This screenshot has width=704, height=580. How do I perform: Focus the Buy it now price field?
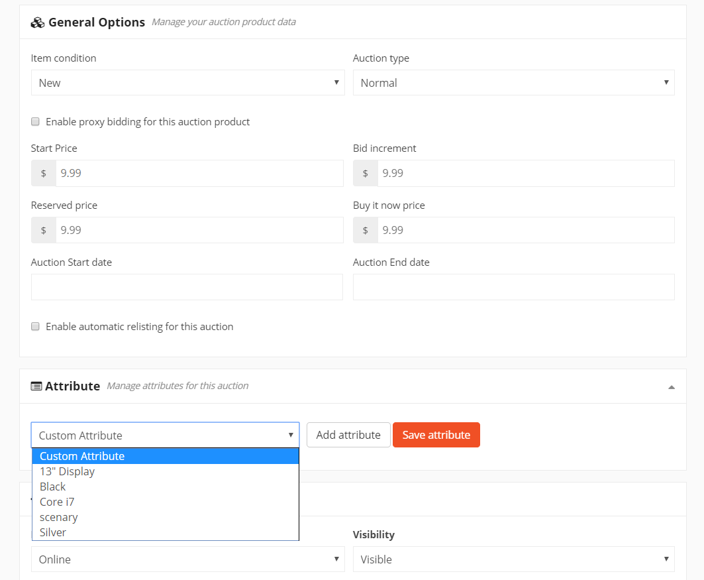(x=526, y=230)
